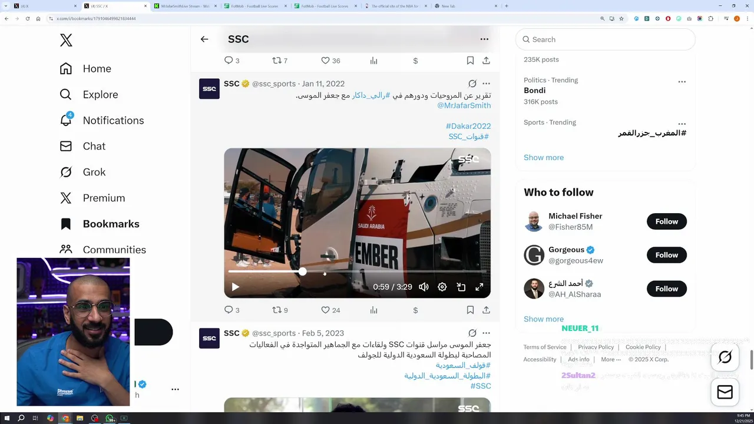Open more options for the Bondi trend
754x424 pixels.
click(x=682, y=82)
